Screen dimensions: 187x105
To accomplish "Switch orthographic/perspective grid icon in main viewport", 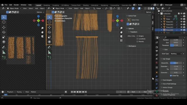I will (121, 41).
